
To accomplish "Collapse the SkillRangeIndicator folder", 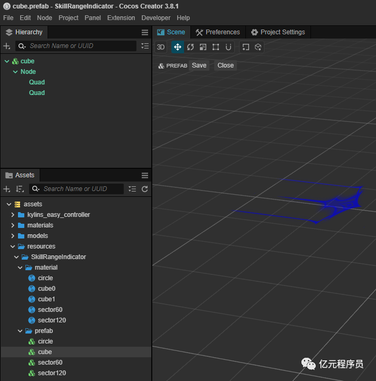I will (16, 257).
